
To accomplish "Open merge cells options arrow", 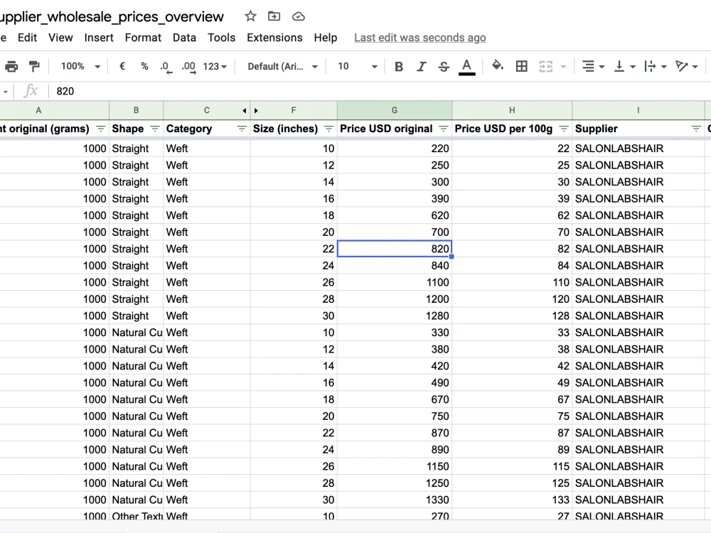I will [x=564, y=67].
